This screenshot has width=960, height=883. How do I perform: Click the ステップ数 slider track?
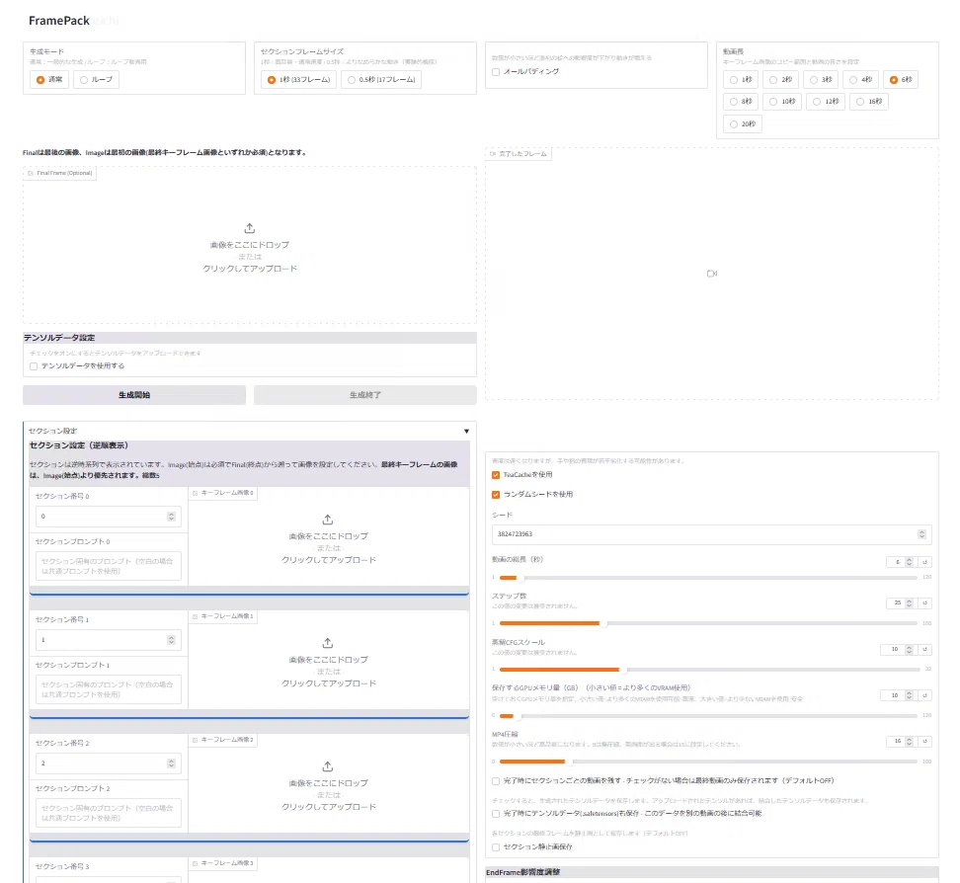708,623
